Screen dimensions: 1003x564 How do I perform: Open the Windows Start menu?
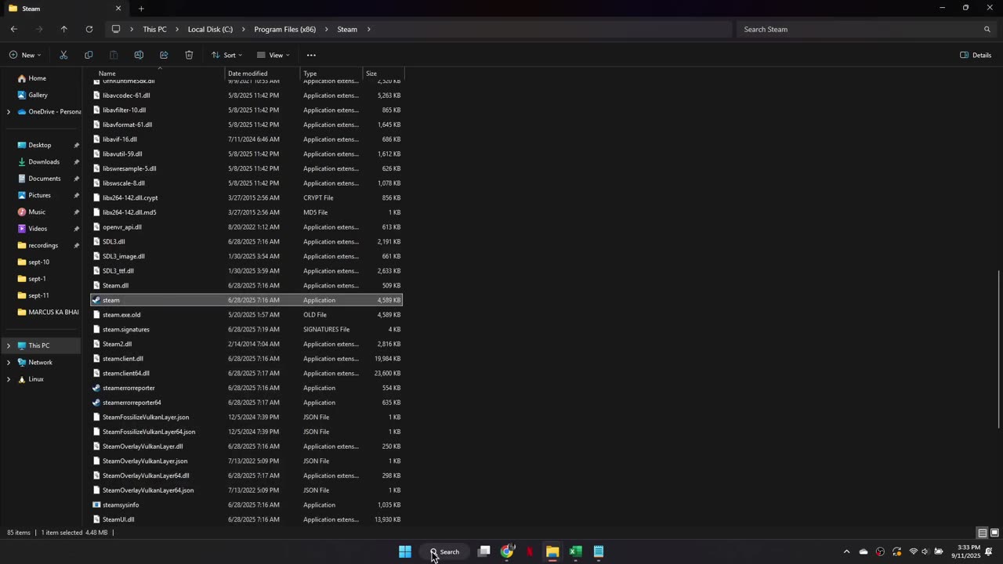pos(405,551)
